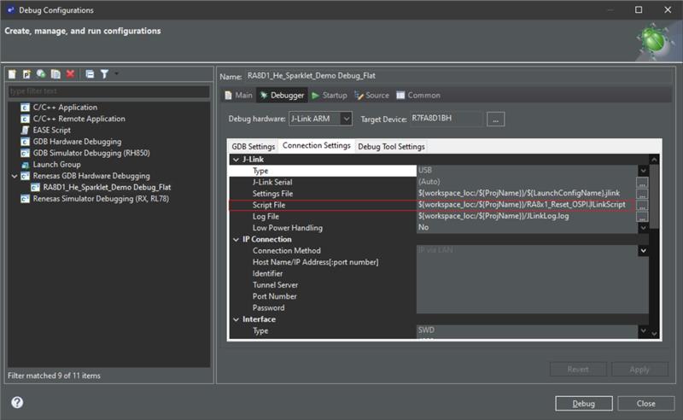Browse for the Script File path
Screen dimensions: 683x420
coord(642,206)
